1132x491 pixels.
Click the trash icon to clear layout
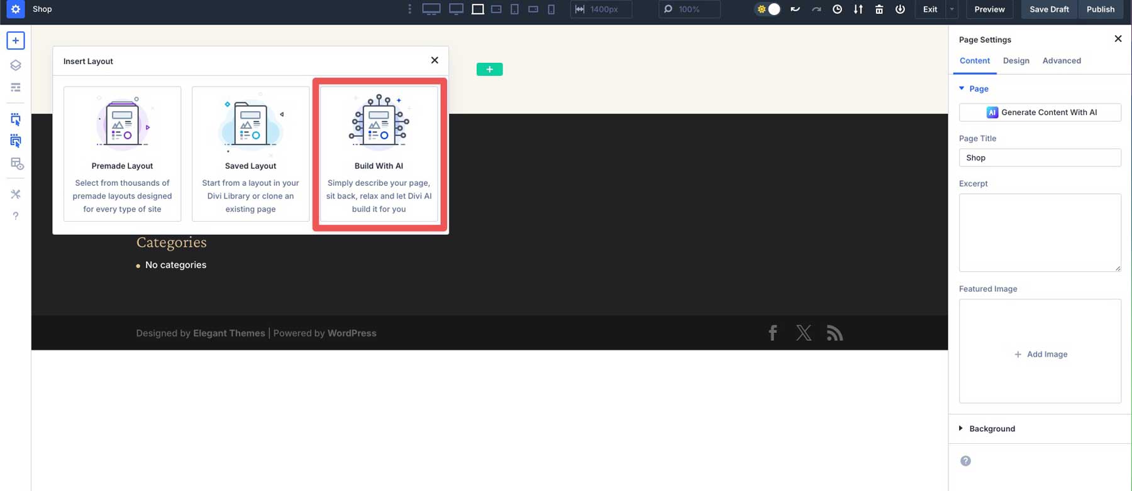(879, 9)
